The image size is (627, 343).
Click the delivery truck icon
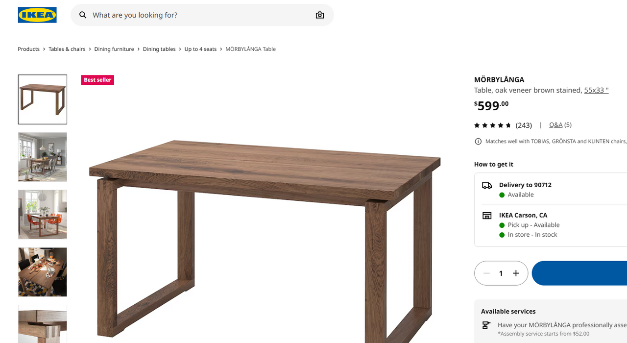coord(487,185)
